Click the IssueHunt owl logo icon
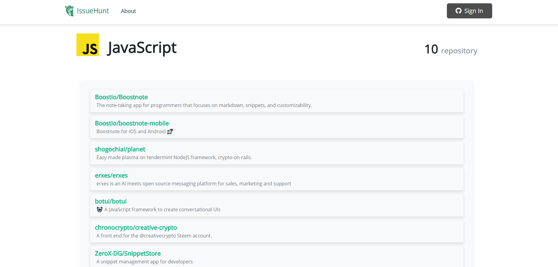 click(x=69, y=11)
